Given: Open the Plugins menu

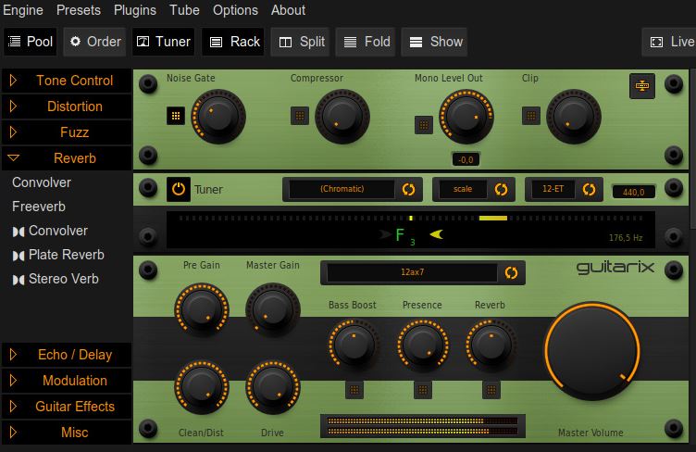Looking at the screenshot, I should (x=135, y=10).
